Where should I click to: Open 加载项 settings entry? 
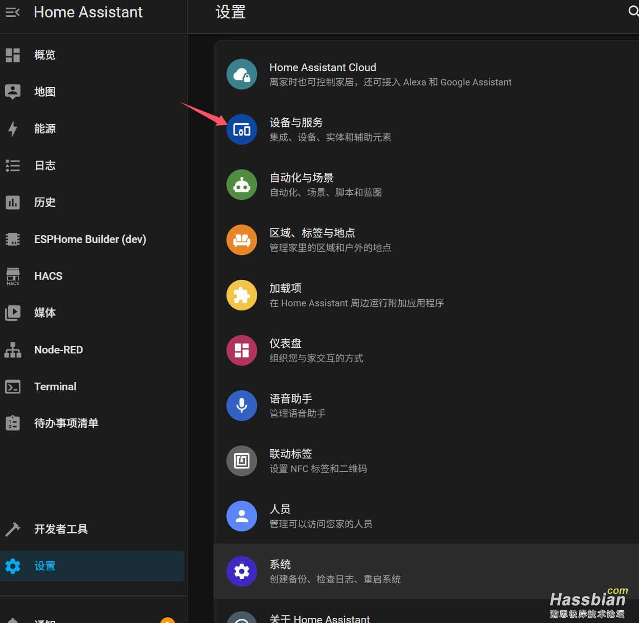[x=426, y=295]
